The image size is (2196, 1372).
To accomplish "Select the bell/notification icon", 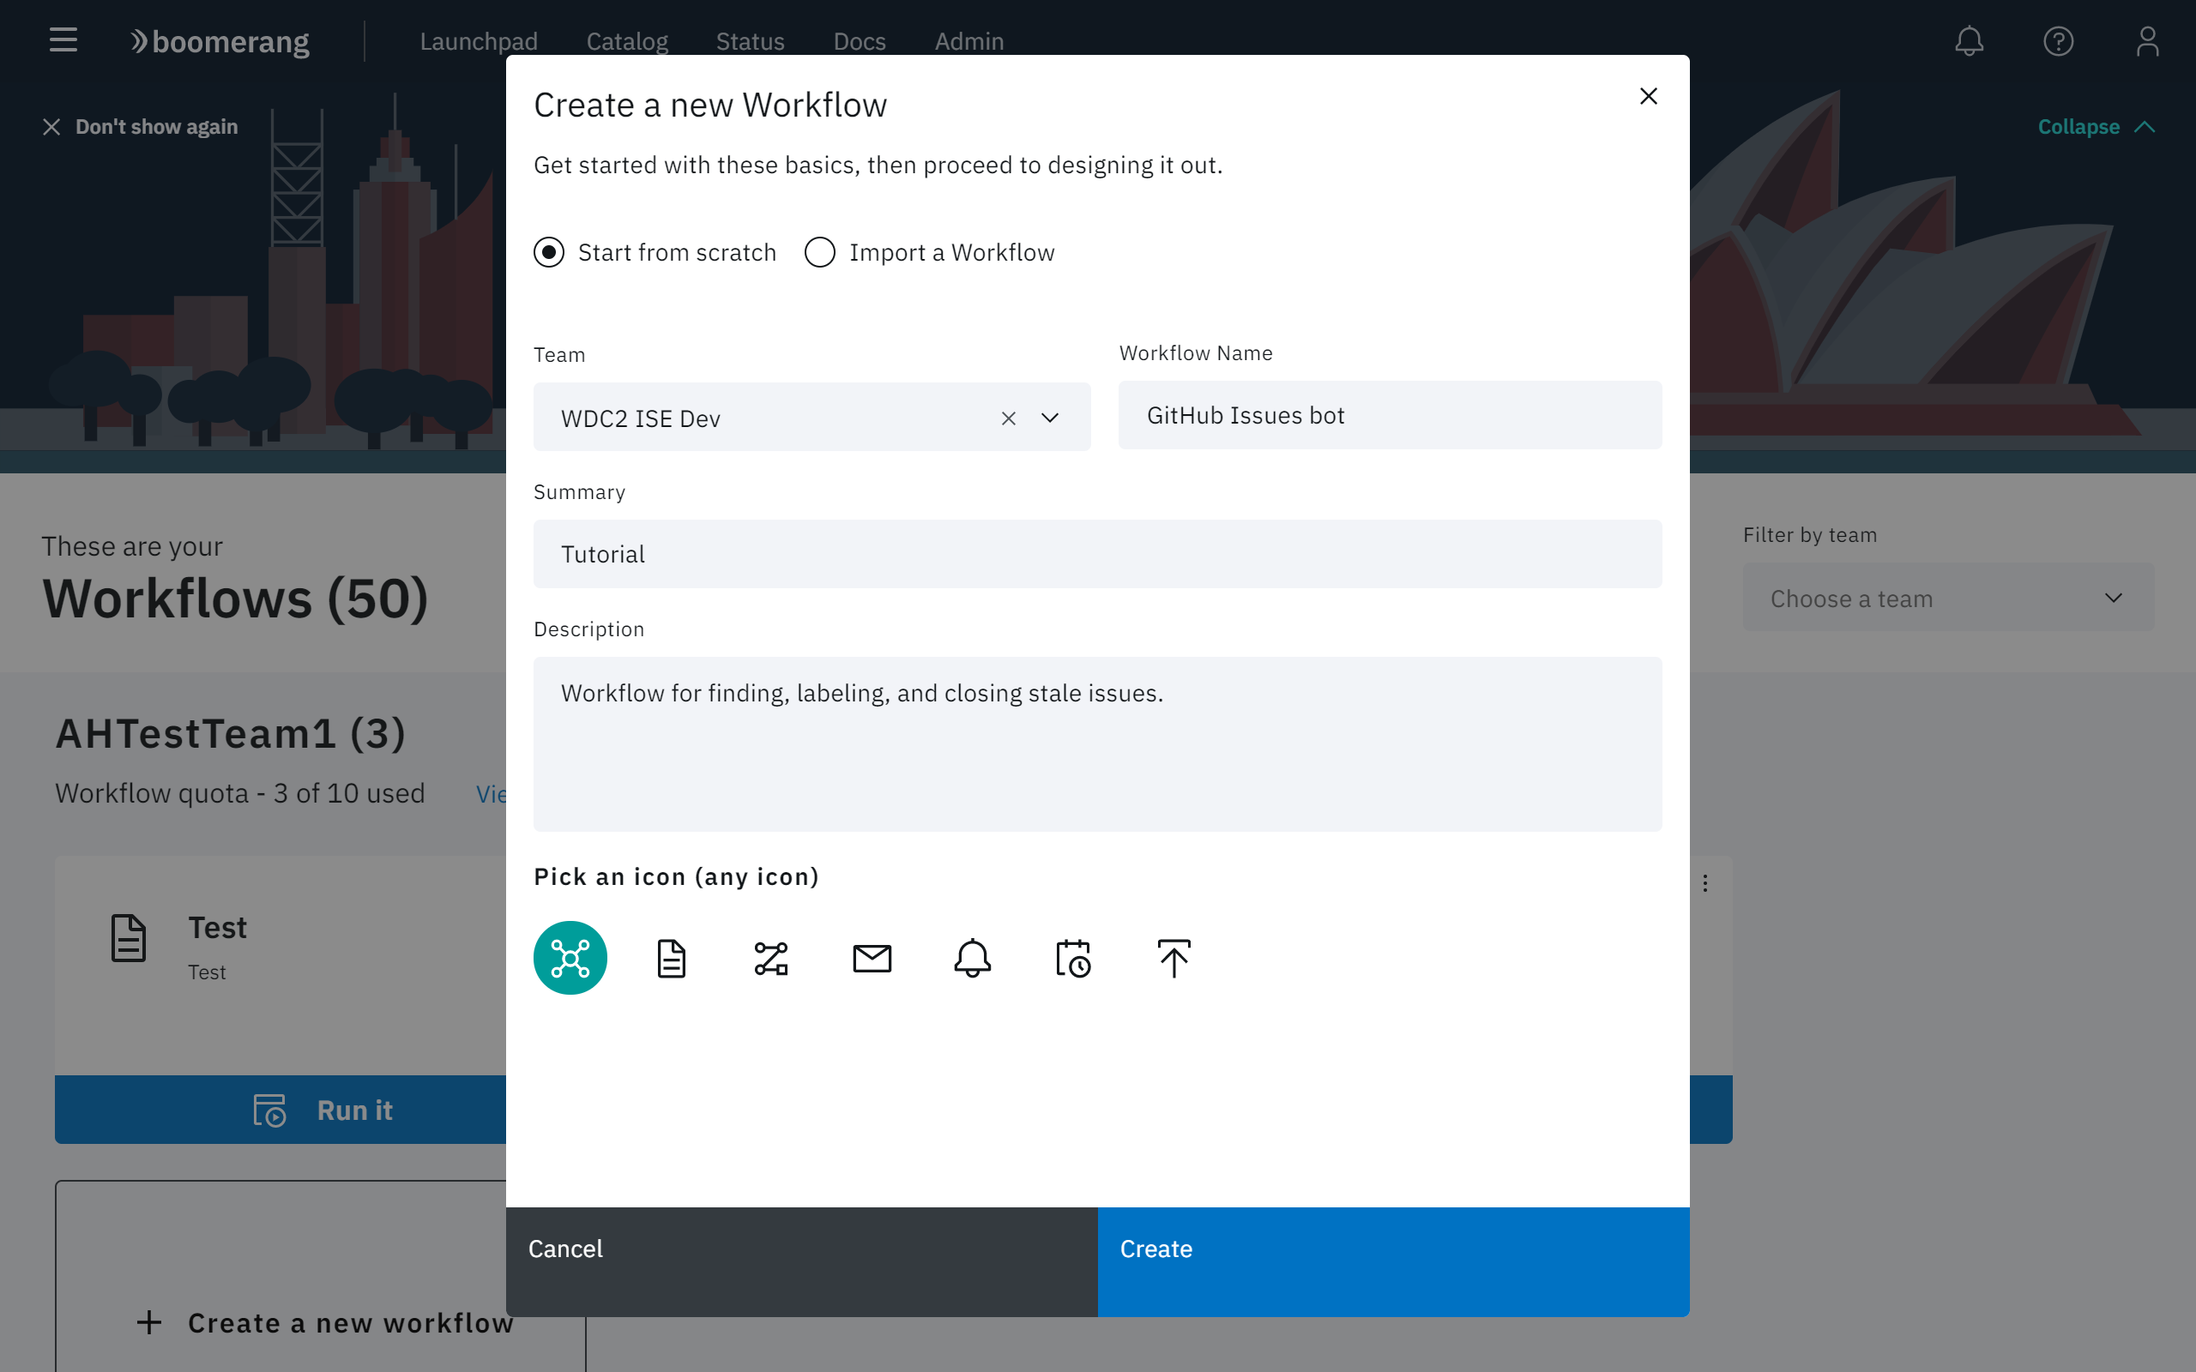I will click(971, 956).
